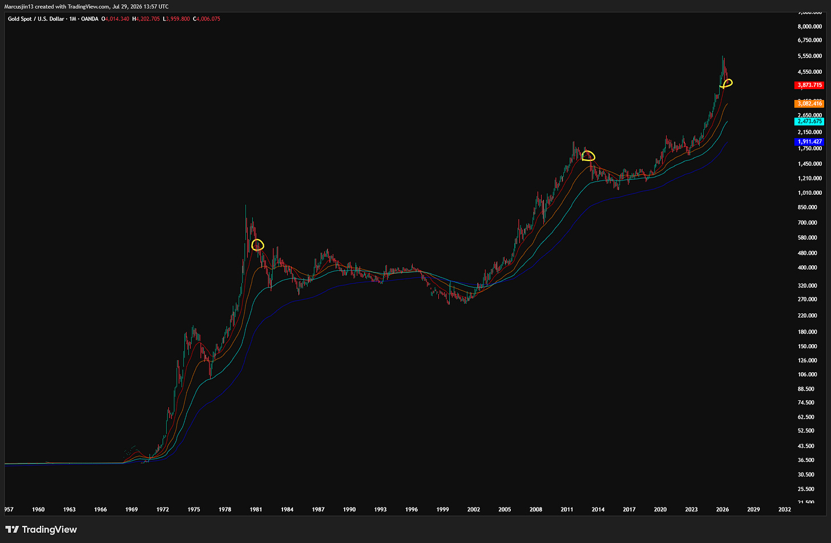The image size is (831, 543).
Task: Click the 1,450.000 price axis label
Action: click(810, 164)
